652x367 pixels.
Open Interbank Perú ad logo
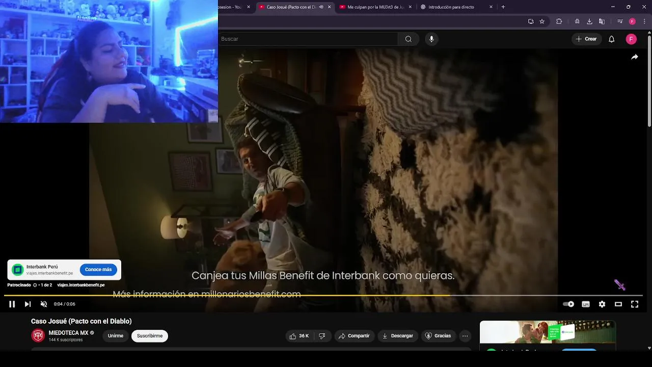click(18, 270)
